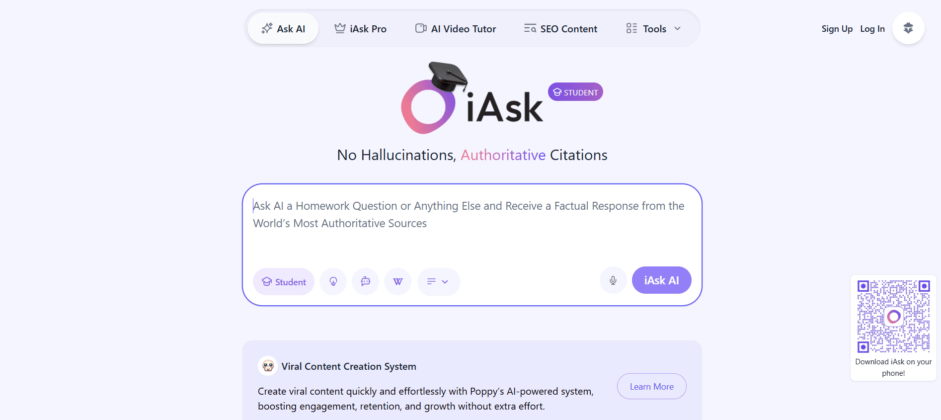The height and width of the screenshot is (420, 941).
Task: Click the purple STUDENT badge
Action: (x=575, y=92)
